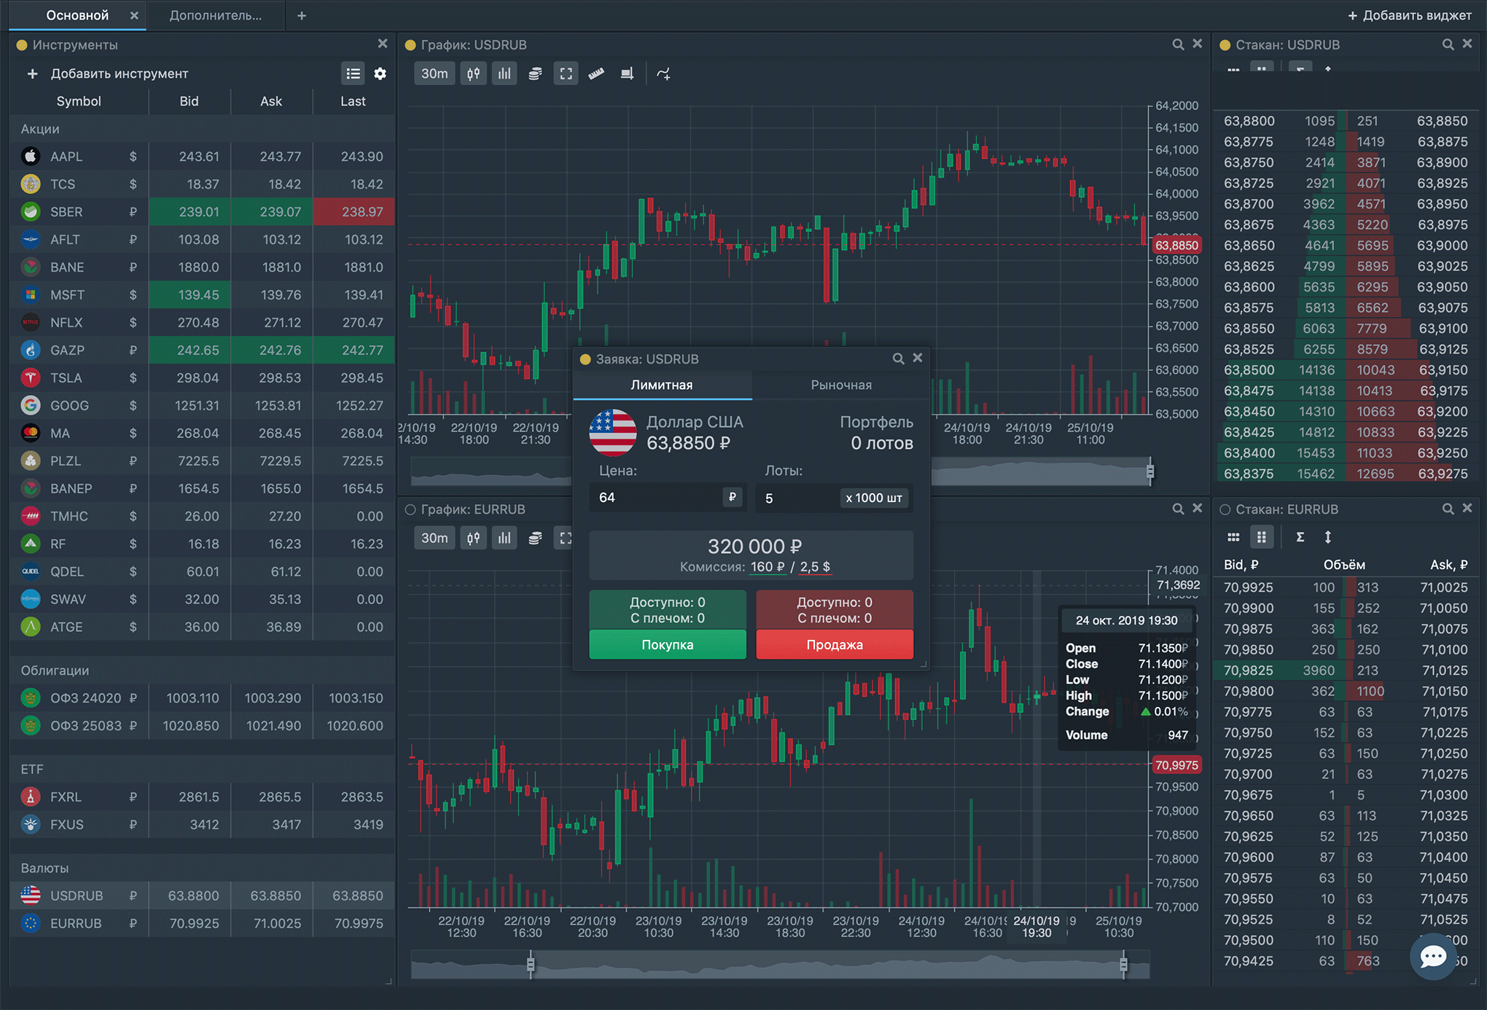
Task: Open the chat support bubble
Action: (x=1433, y=956)
